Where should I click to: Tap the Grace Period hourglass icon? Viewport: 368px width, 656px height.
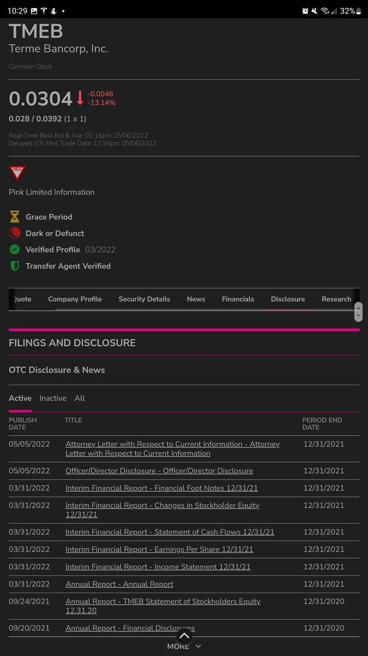coord(15,217)
